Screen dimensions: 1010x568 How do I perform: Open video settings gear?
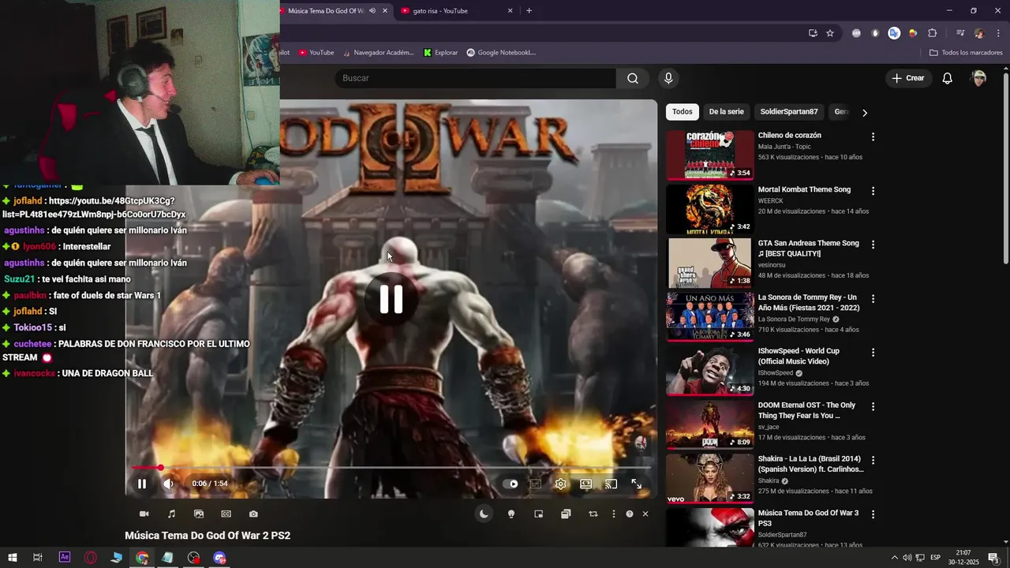coord(560,484)
